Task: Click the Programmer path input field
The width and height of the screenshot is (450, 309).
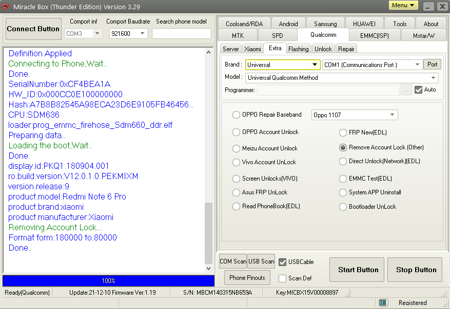Action: [328, 90]
